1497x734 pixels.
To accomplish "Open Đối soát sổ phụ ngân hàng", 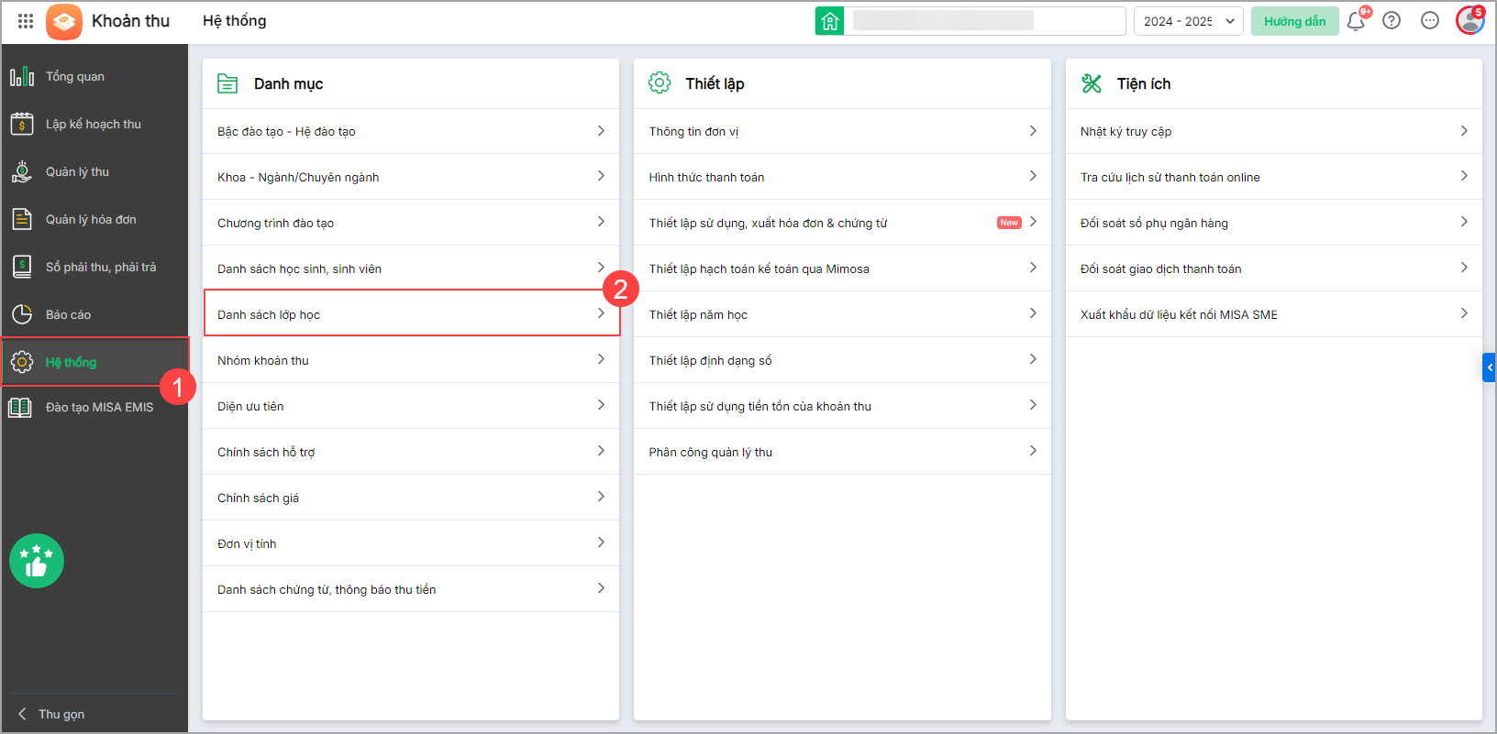I will click(1272, 223).
